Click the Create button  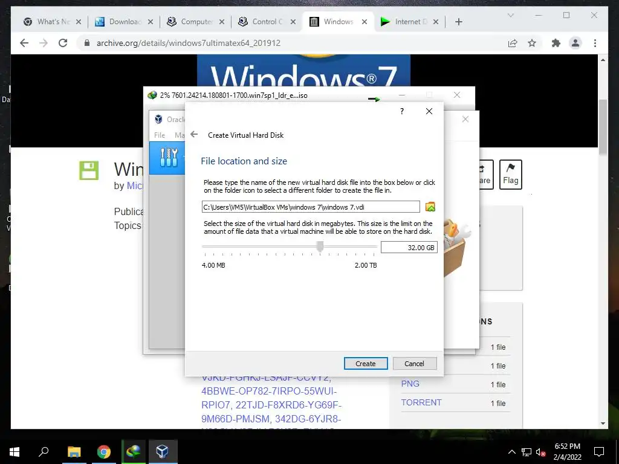pyautogui.click(x=366, y=363)
